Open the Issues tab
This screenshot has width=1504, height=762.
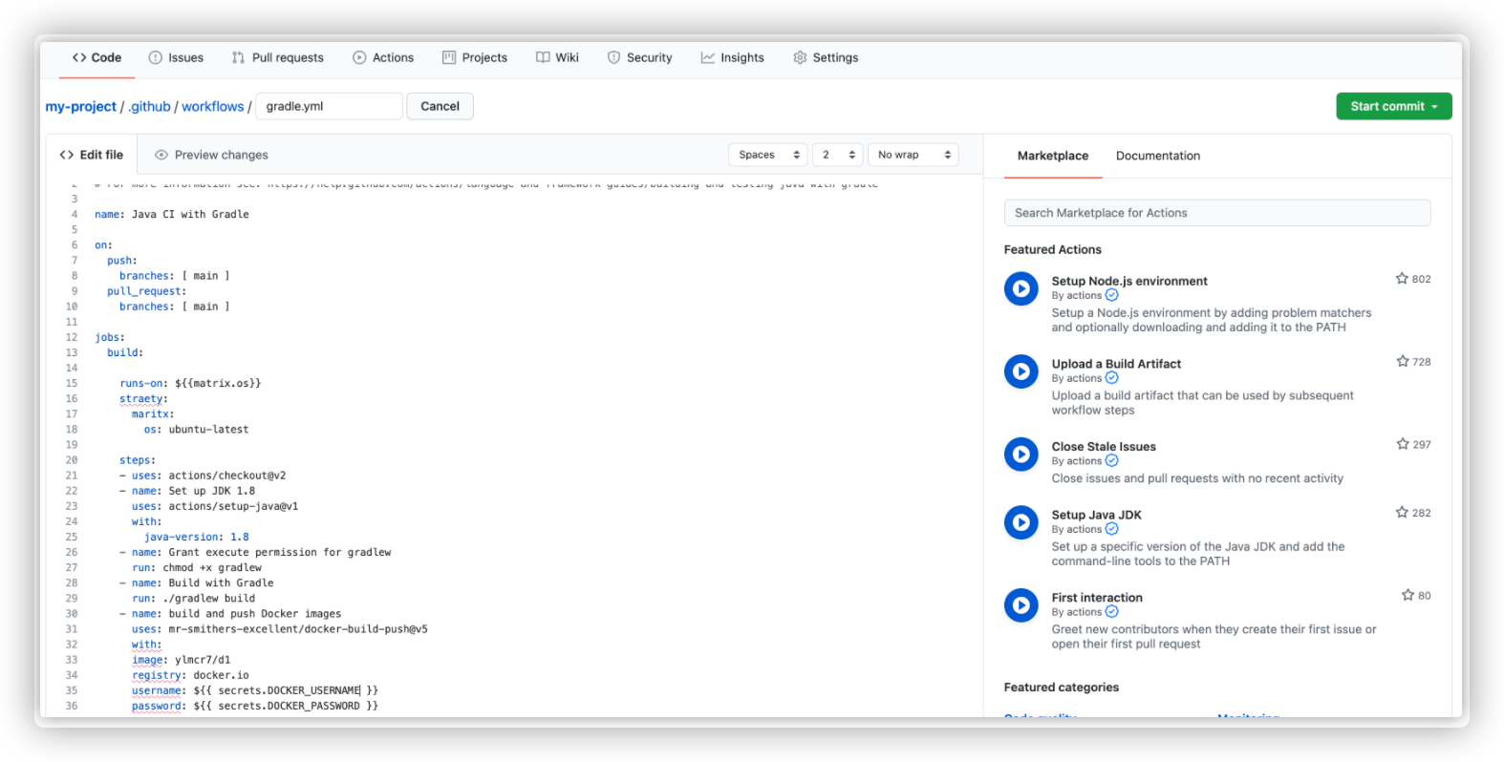pos(176,57)
